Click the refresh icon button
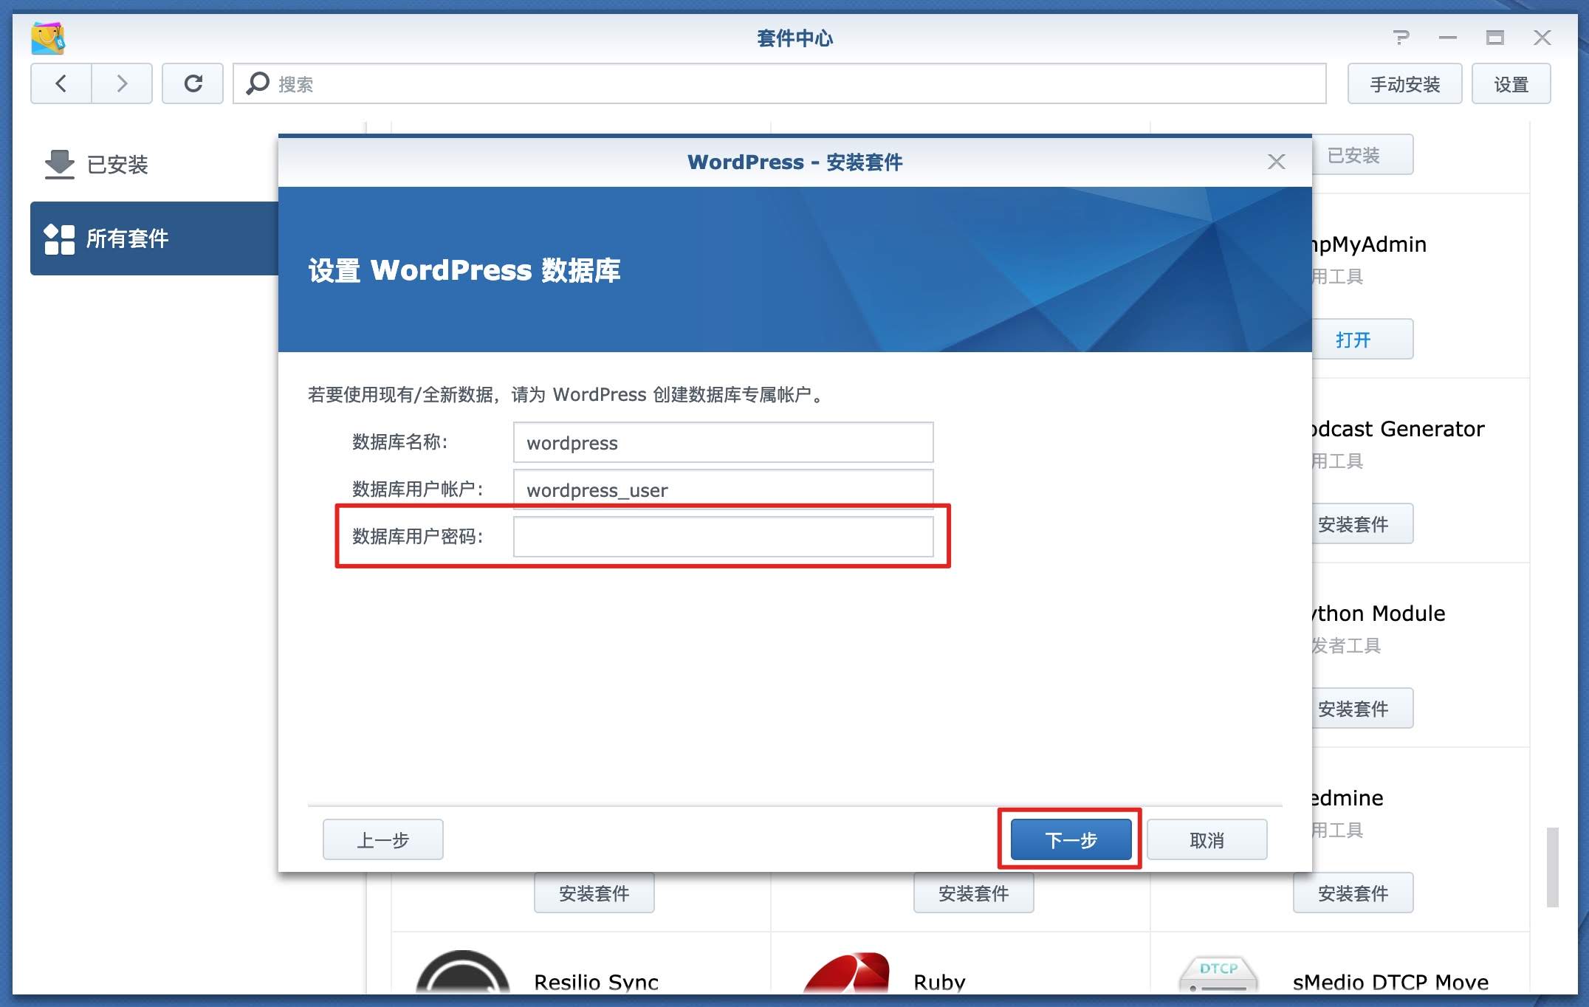The image size is (1589, 1007). [193, 83]
